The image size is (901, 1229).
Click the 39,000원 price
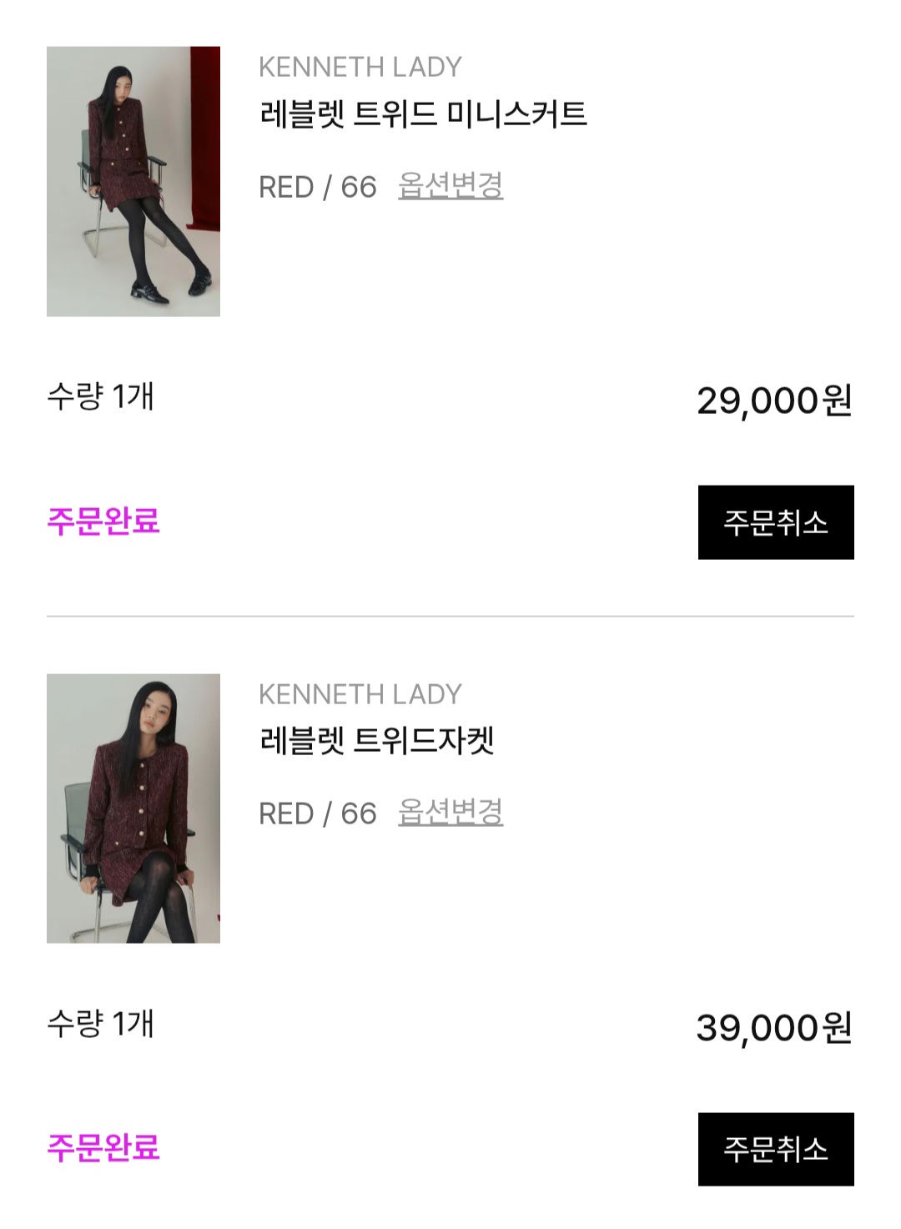[774, 1028]
